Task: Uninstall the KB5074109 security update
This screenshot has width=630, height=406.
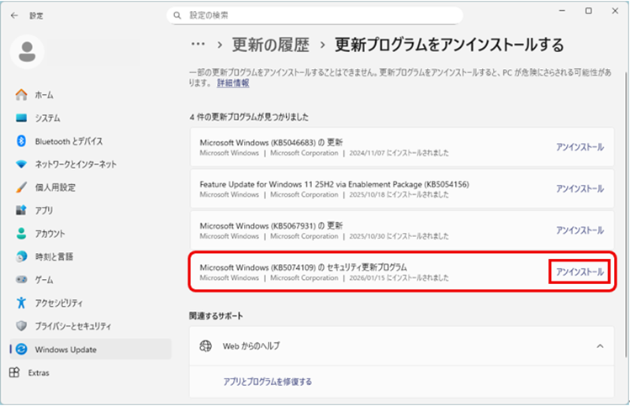Action: 579,272
